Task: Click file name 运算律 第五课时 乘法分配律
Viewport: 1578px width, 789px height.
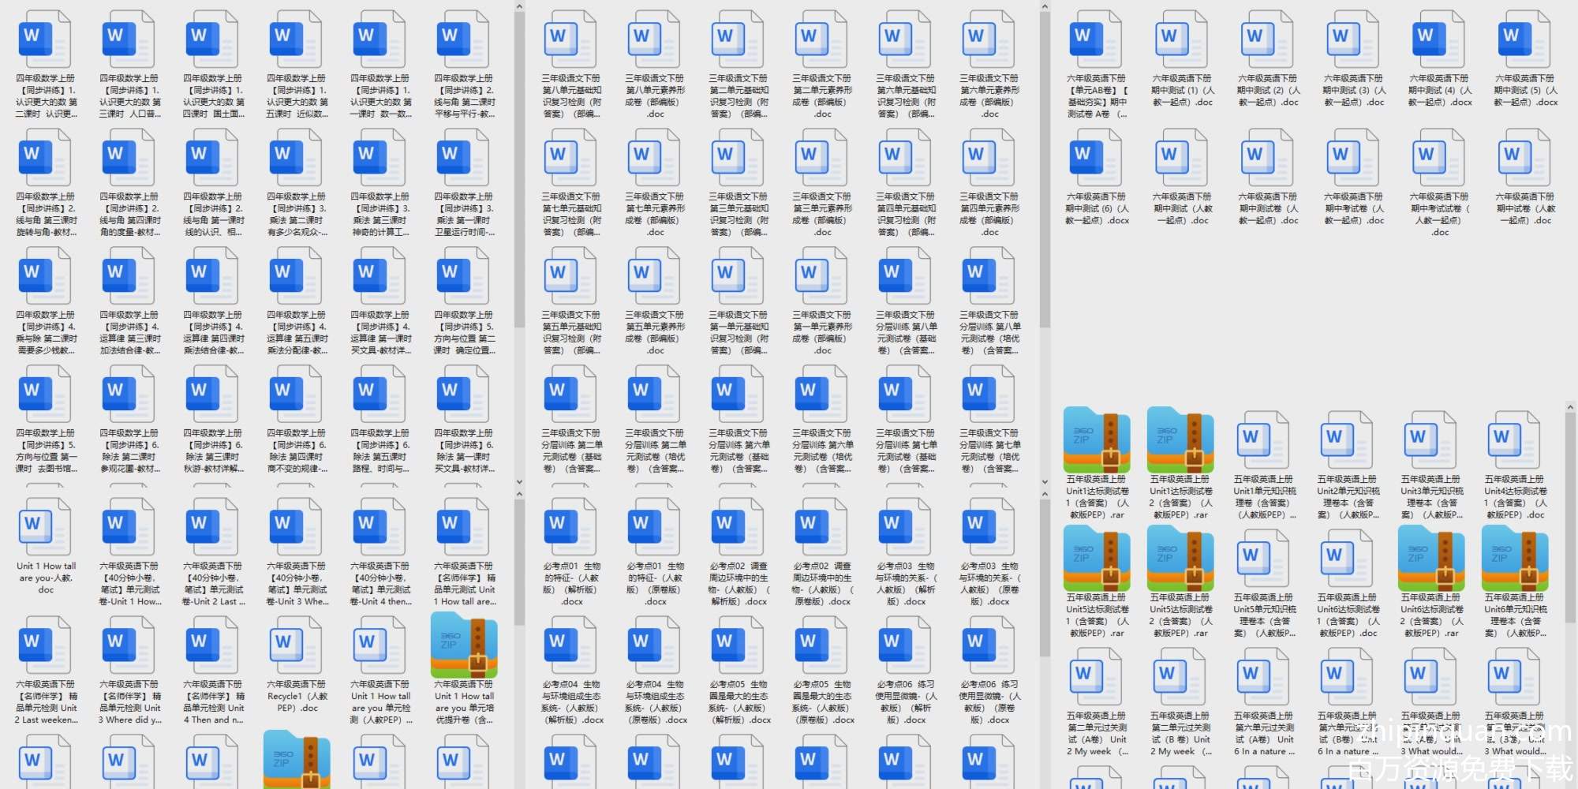Action: click(x=297, y=333)
